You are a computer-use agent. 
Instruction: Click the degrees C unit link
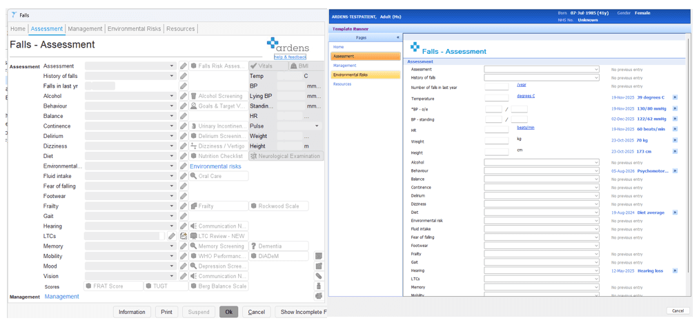tap(526, 96)
